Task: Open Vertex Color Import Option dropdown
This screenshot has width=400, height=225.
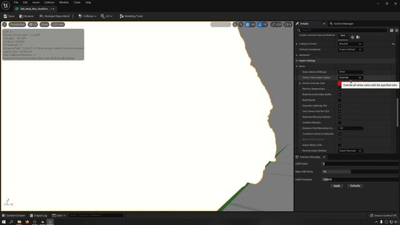Action: point(350,77)
